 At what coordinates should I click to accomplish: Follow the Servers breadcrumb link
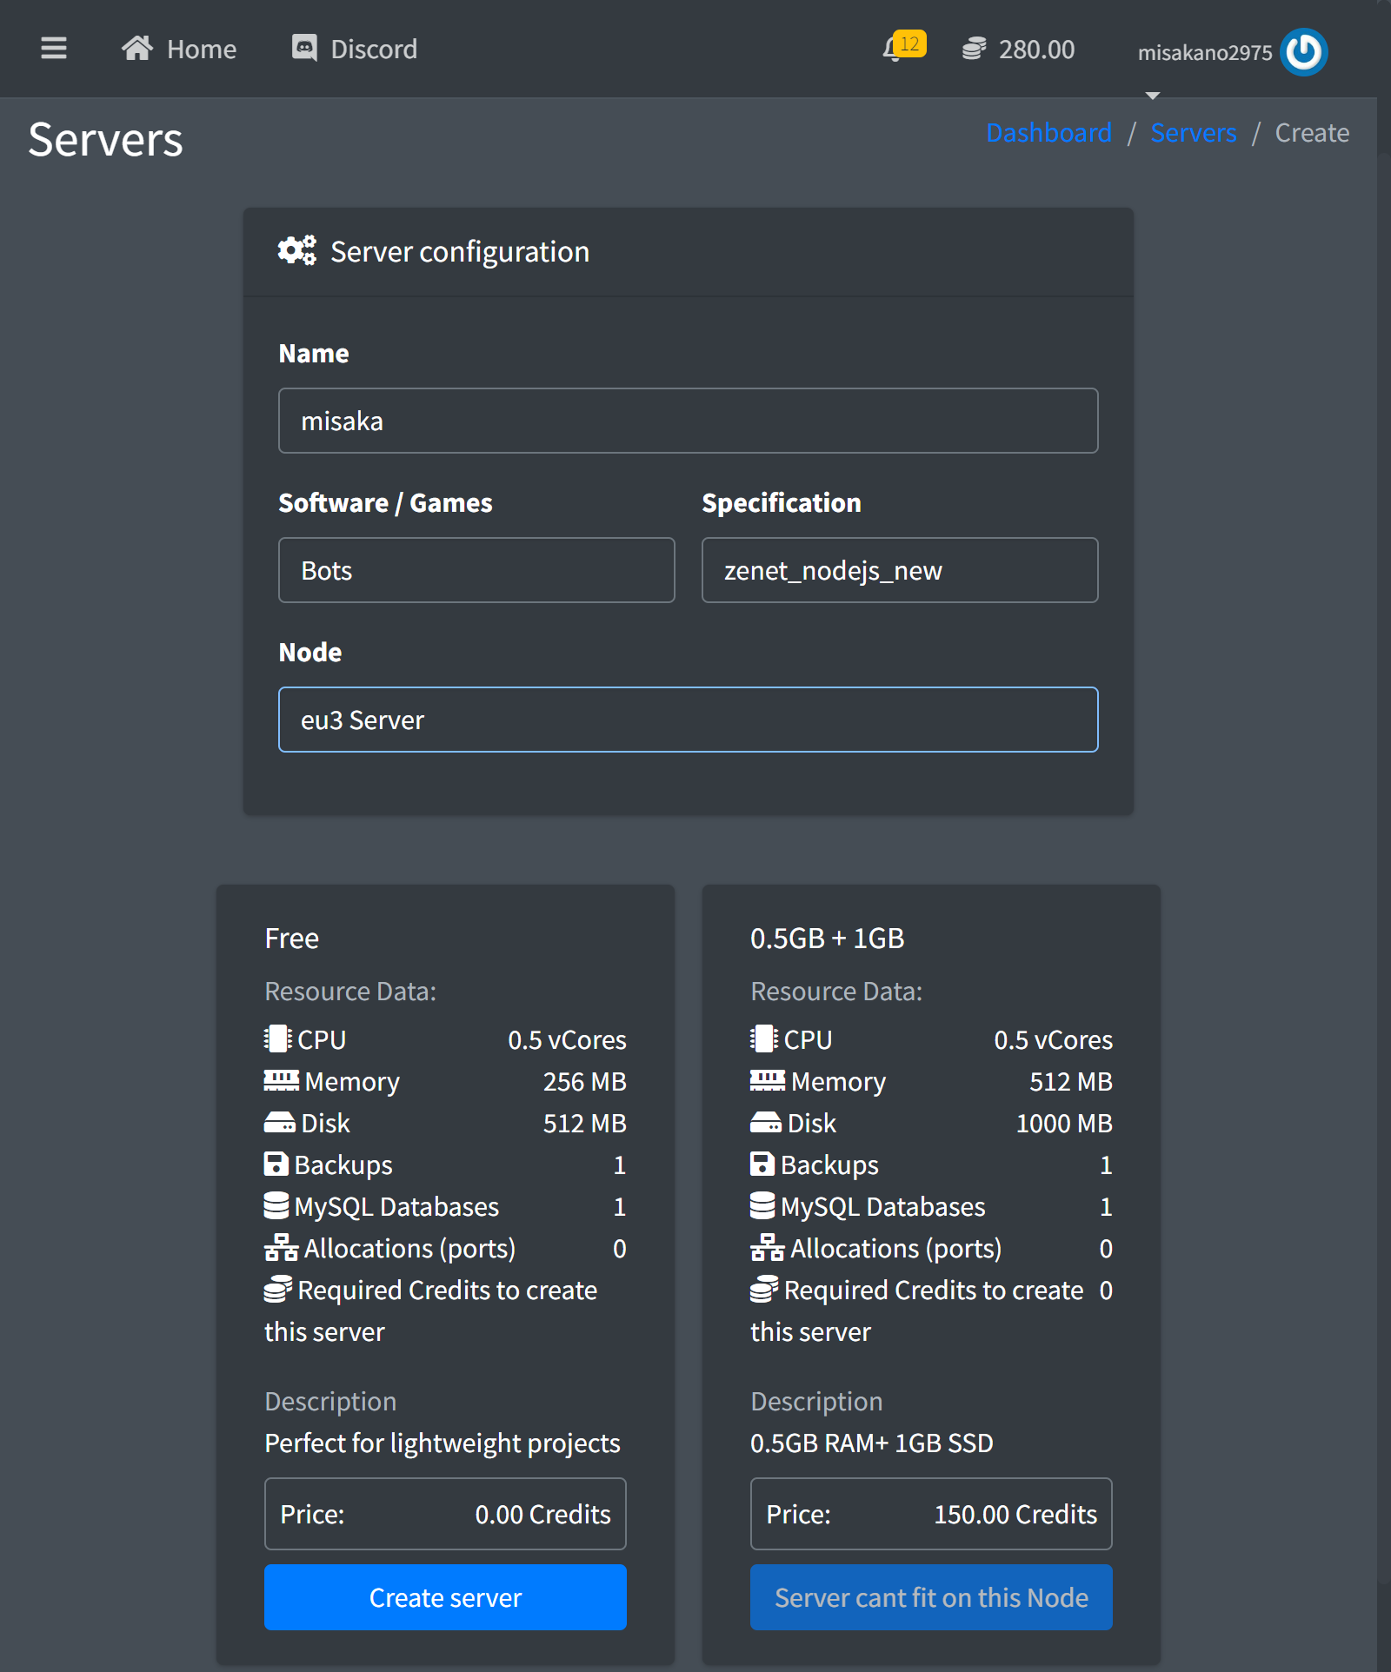coord(1193,133)
